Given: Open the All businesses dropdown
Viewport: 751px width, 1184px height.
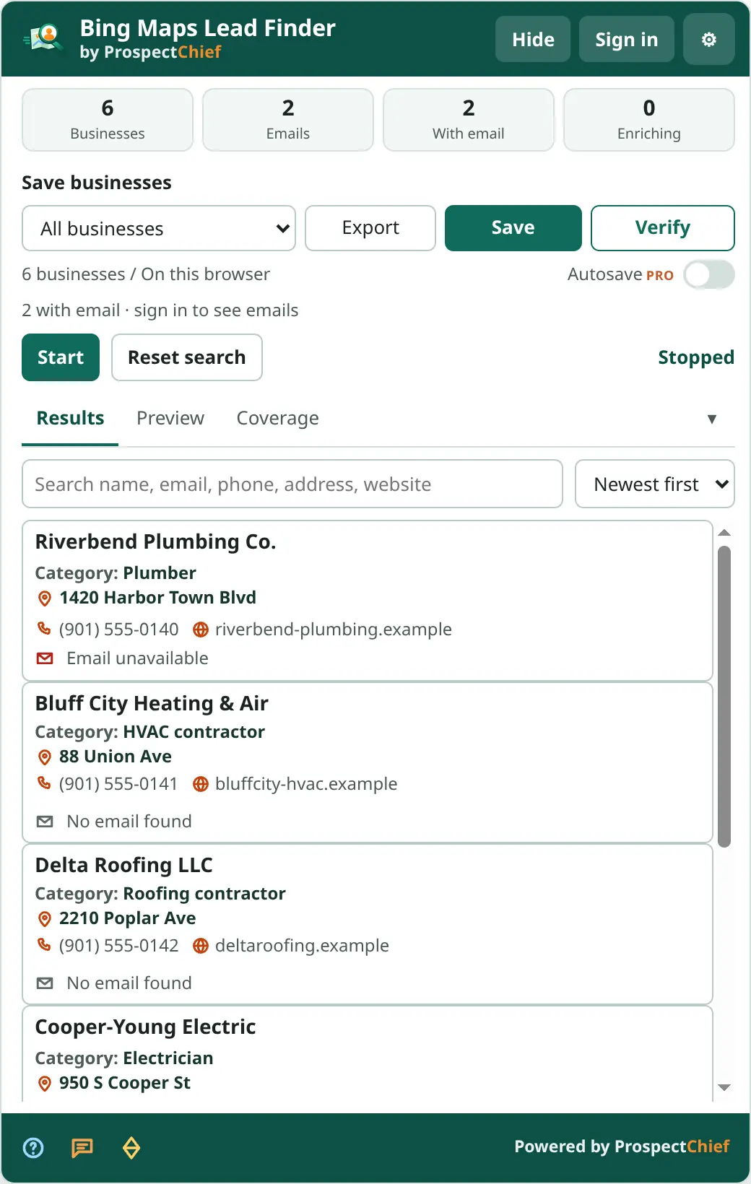Looking at the screenshot, I should click(x=159, y=228).
